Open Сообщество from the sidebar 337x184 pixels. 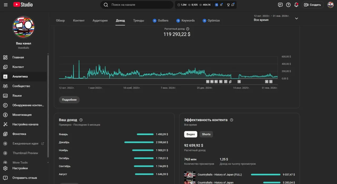tap(21, 86)
